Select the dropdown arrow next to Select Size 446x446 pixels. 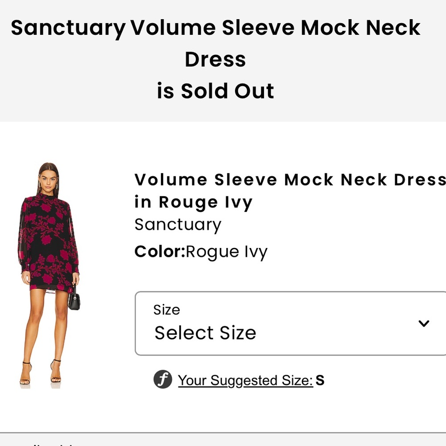[x=423, y=323]
